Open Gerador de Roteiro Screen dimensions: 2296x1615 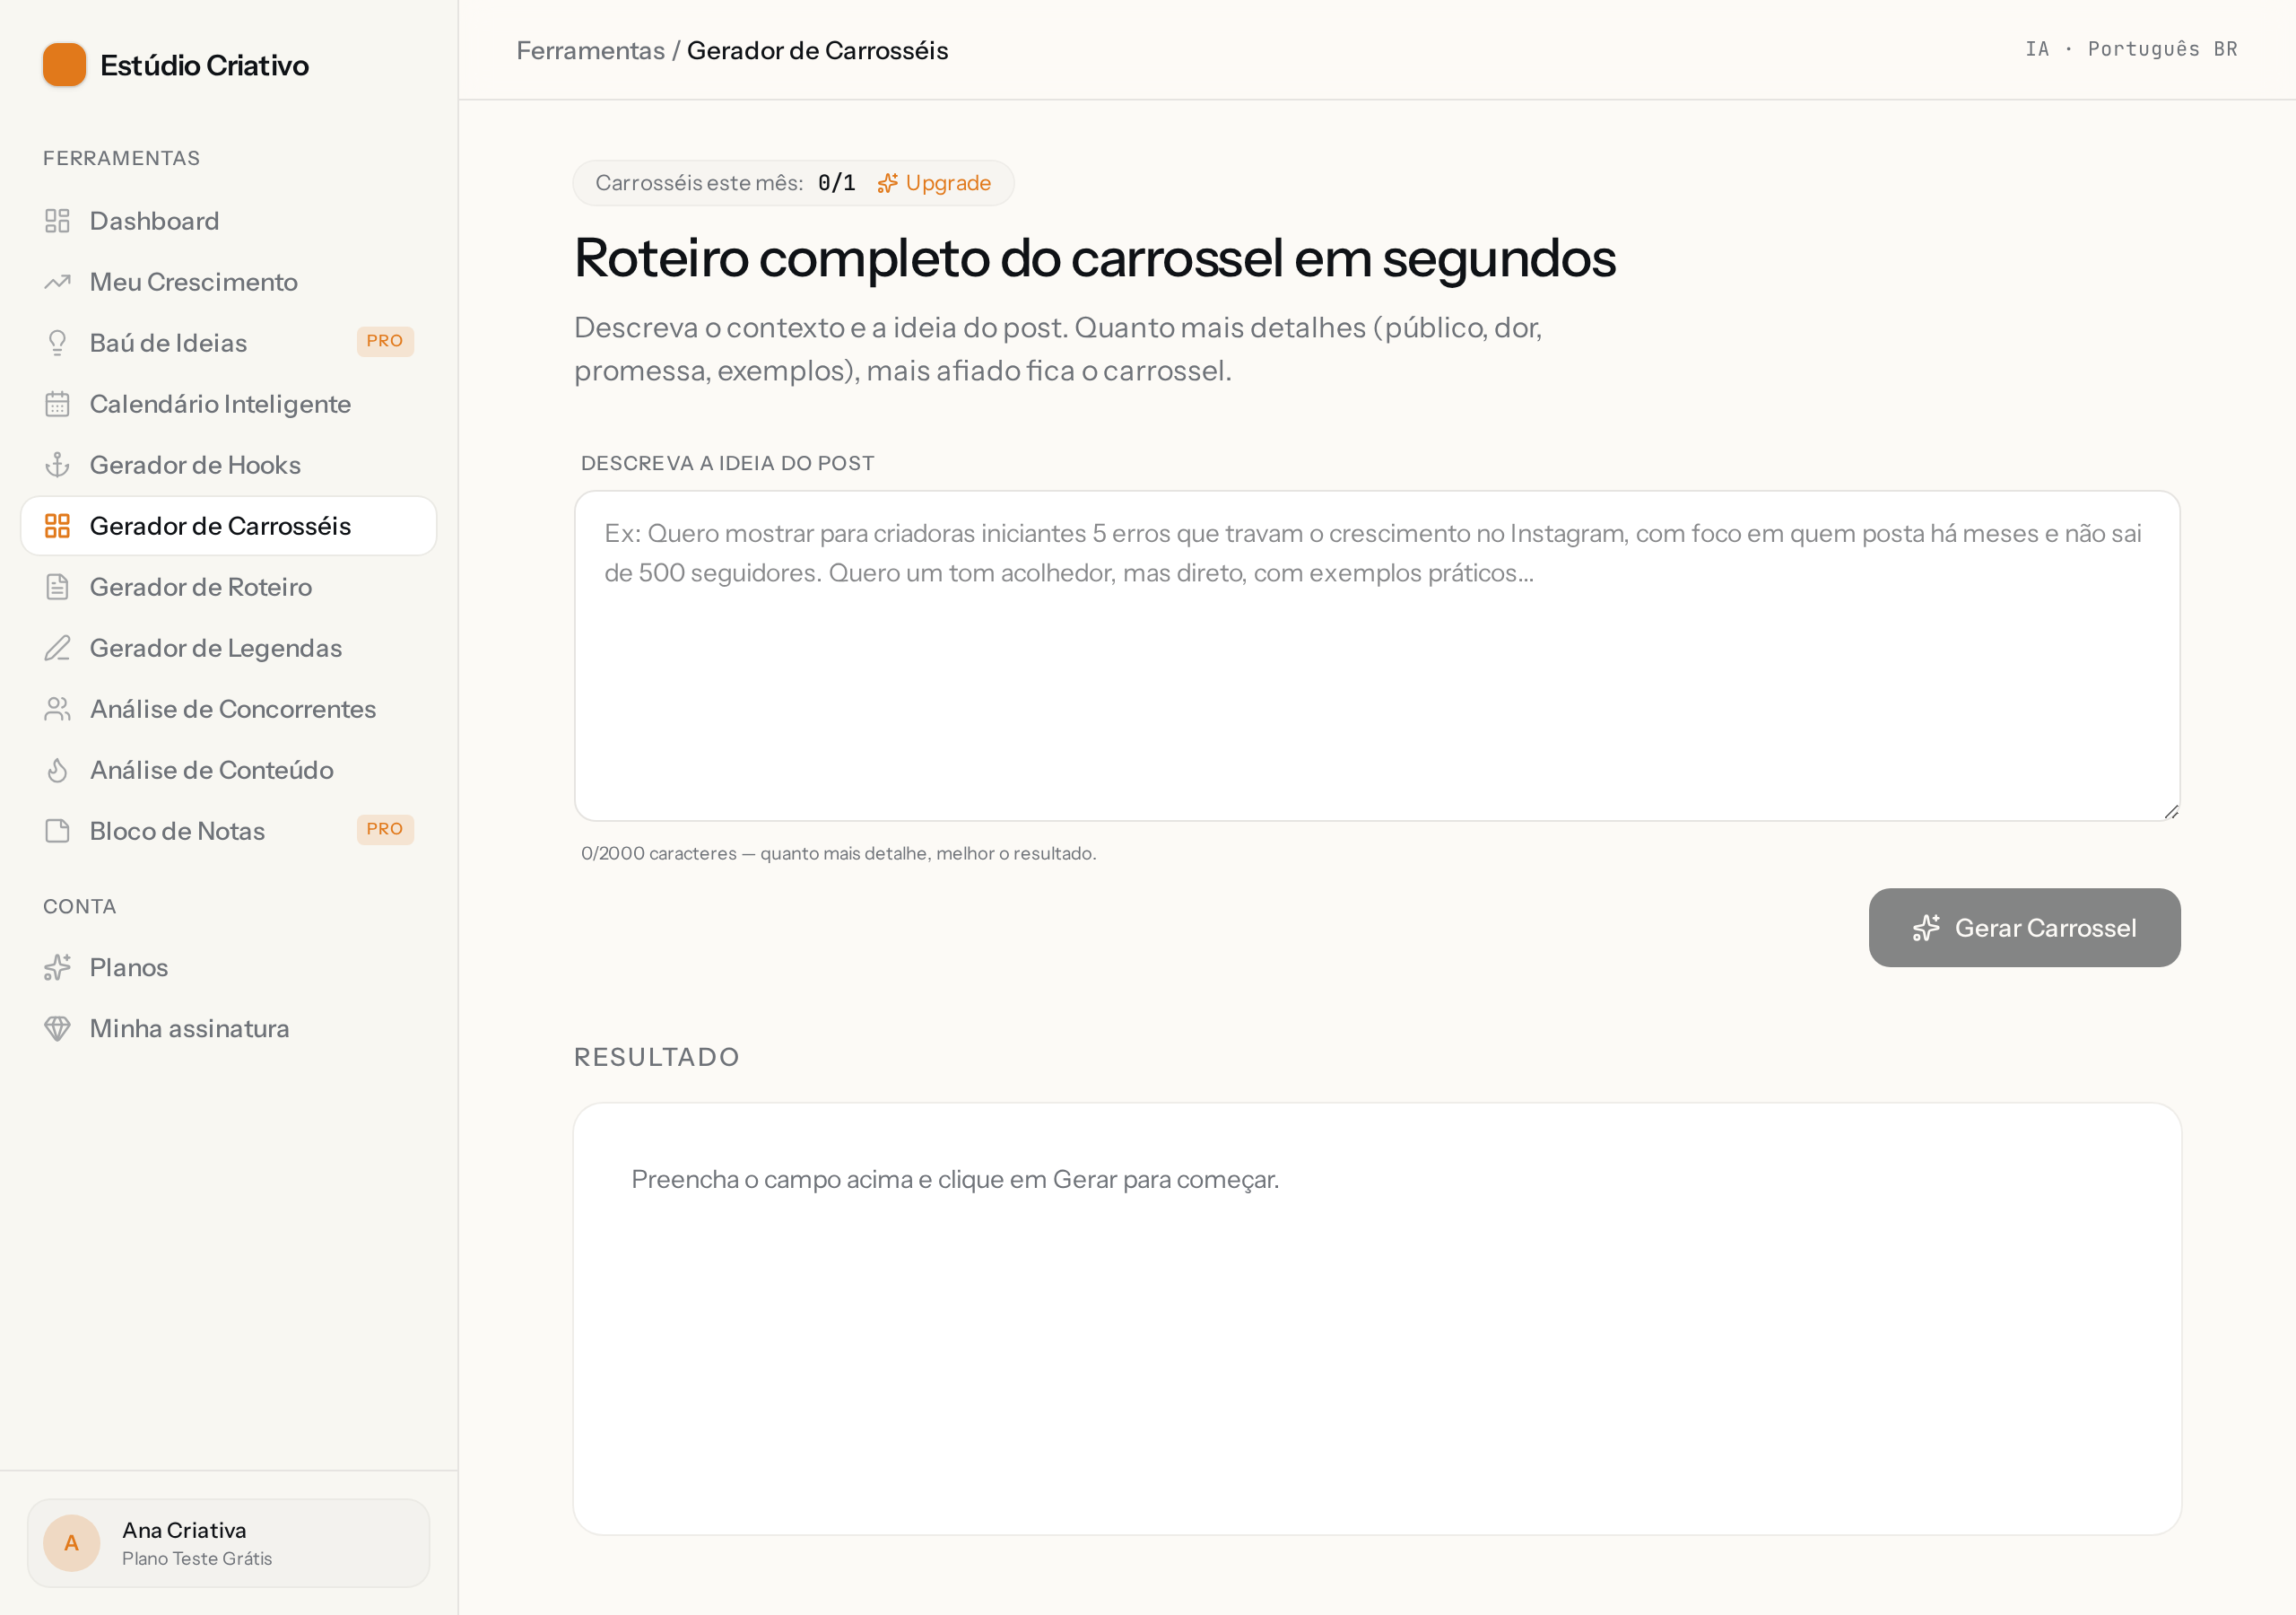pos(229,588)
